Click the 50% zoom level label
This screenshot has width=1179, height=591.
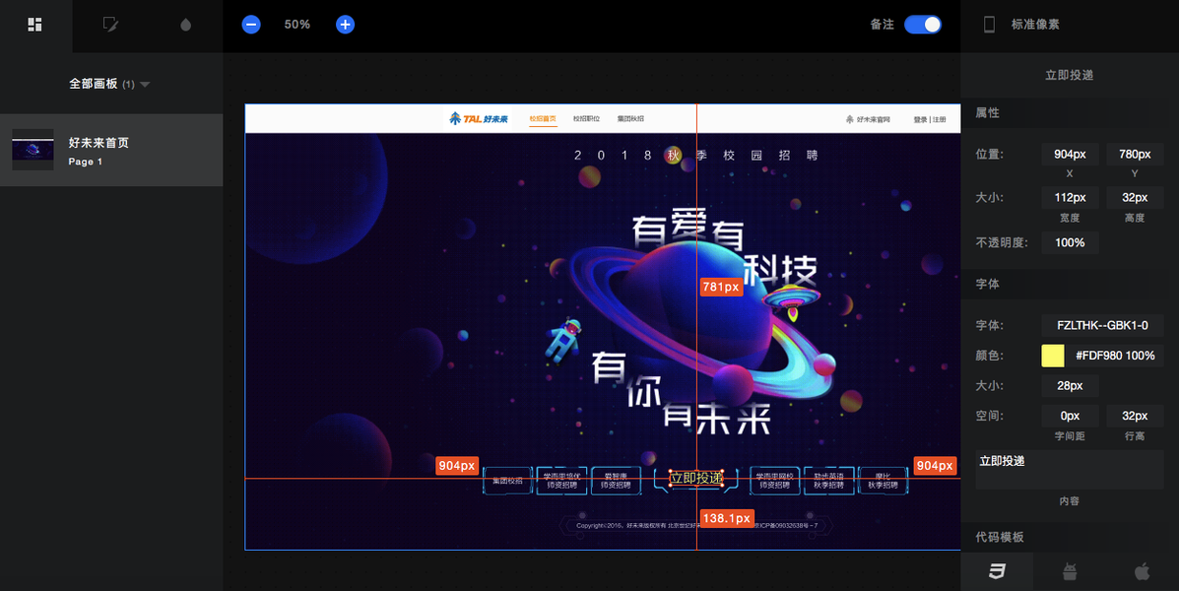[x=297, y=25]
